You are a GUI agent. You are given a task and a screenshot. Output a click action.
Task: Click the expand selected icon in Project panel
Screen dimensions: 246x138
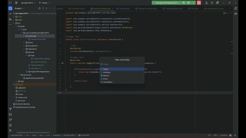[43, 8]
